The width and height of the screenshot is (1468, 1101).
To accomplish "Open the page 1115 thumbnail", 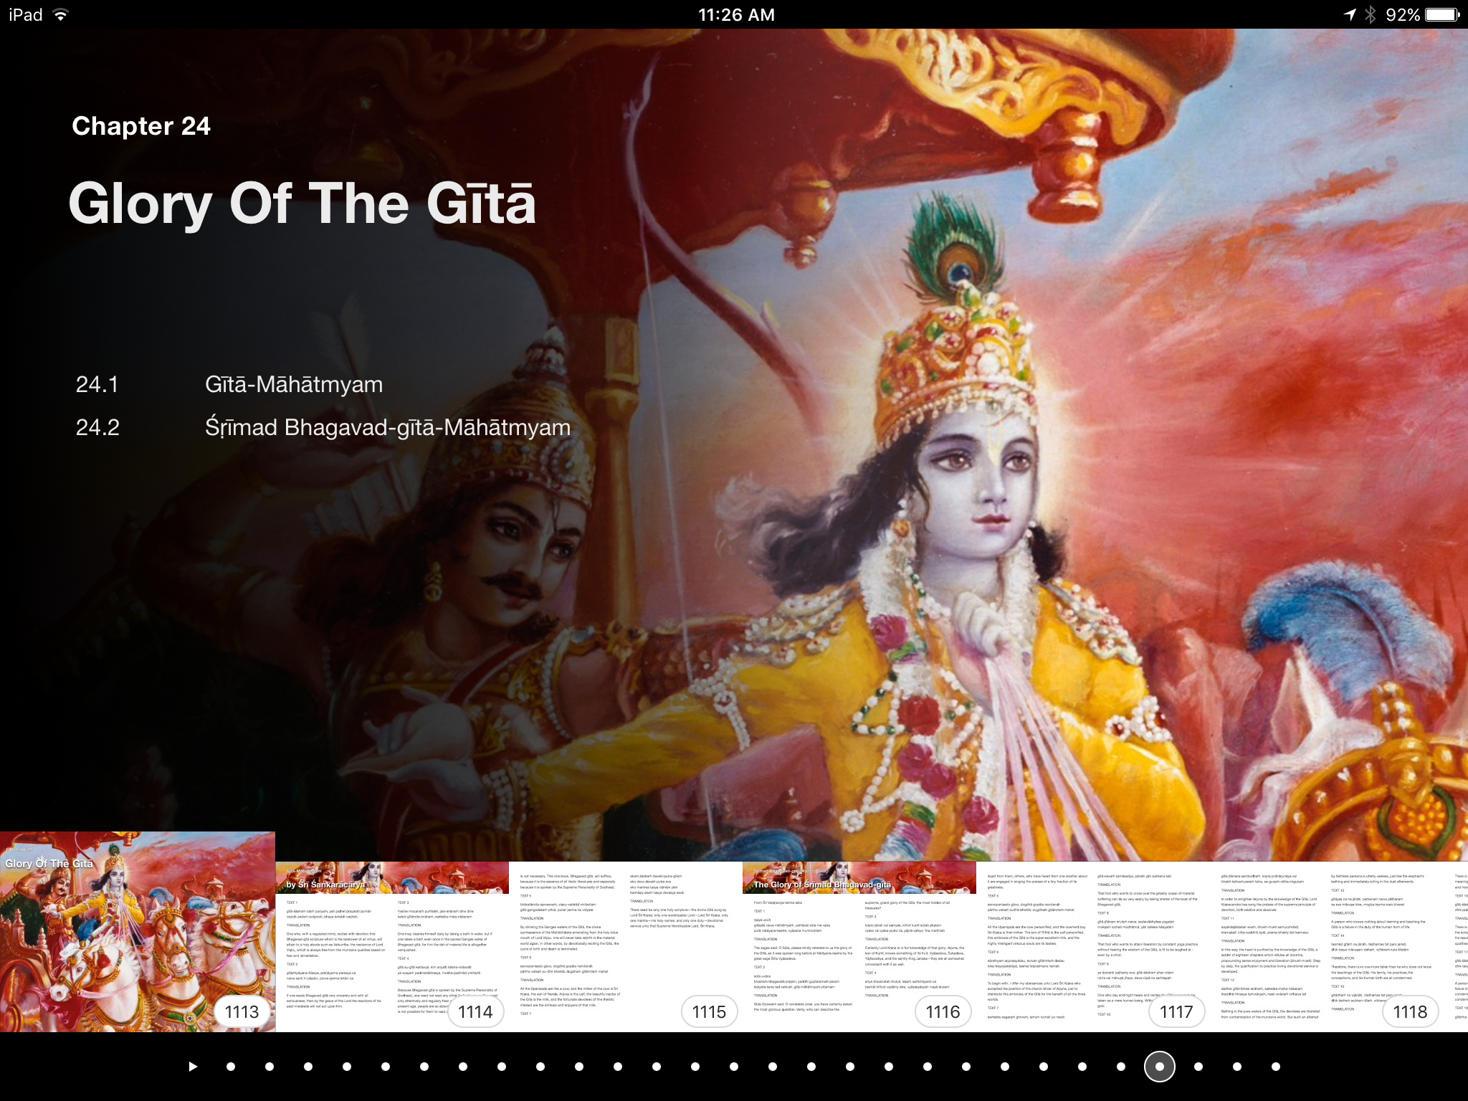I will [x=625, y=946].
